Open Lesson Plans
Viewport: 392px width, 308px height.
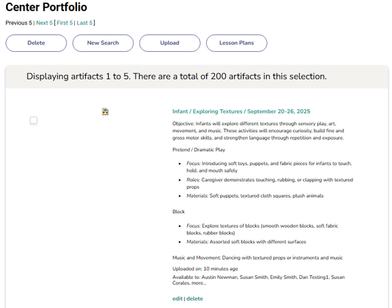pos(237,43)
